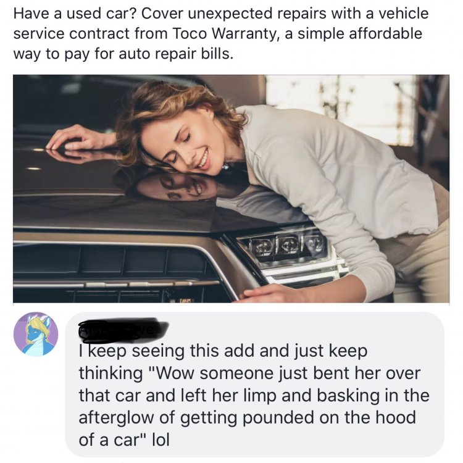Open the commenter's blue pony avatar
The image size is (463, 463).
[36, 334]
